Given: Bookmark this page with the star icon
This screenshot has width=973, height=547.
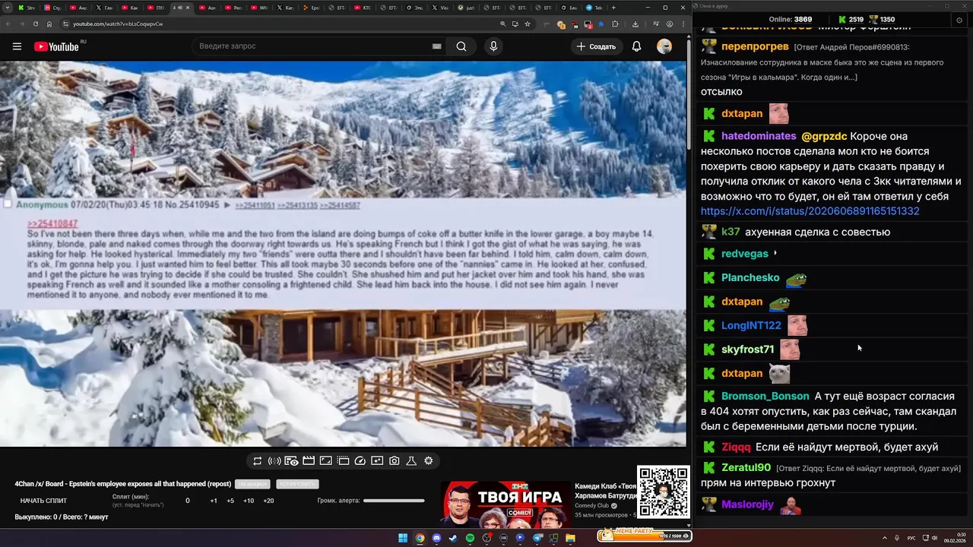Looking at the screenshot, I should [527, 24].
